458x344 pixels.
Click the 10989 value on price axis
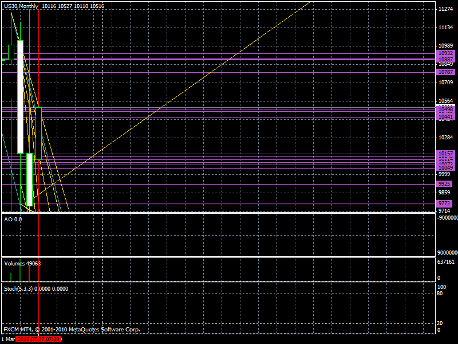(x=446, y=46)
